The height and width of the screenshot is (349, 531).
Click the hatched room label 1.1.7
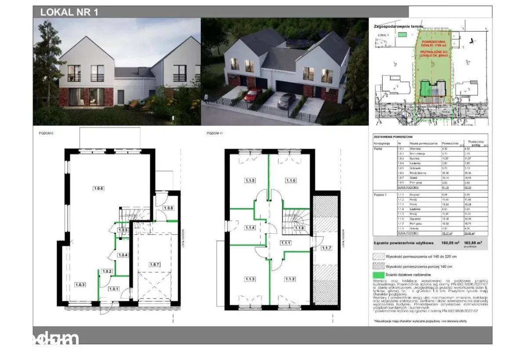click(x=326, y=249)
